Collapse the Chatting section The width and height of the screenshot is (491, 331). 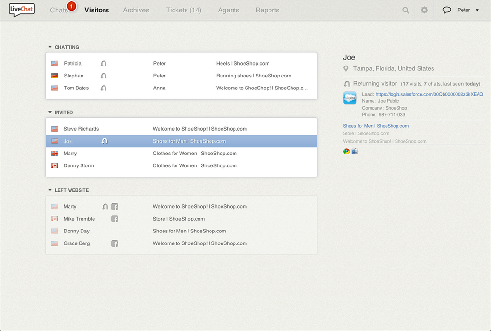(x=50, y=47)
